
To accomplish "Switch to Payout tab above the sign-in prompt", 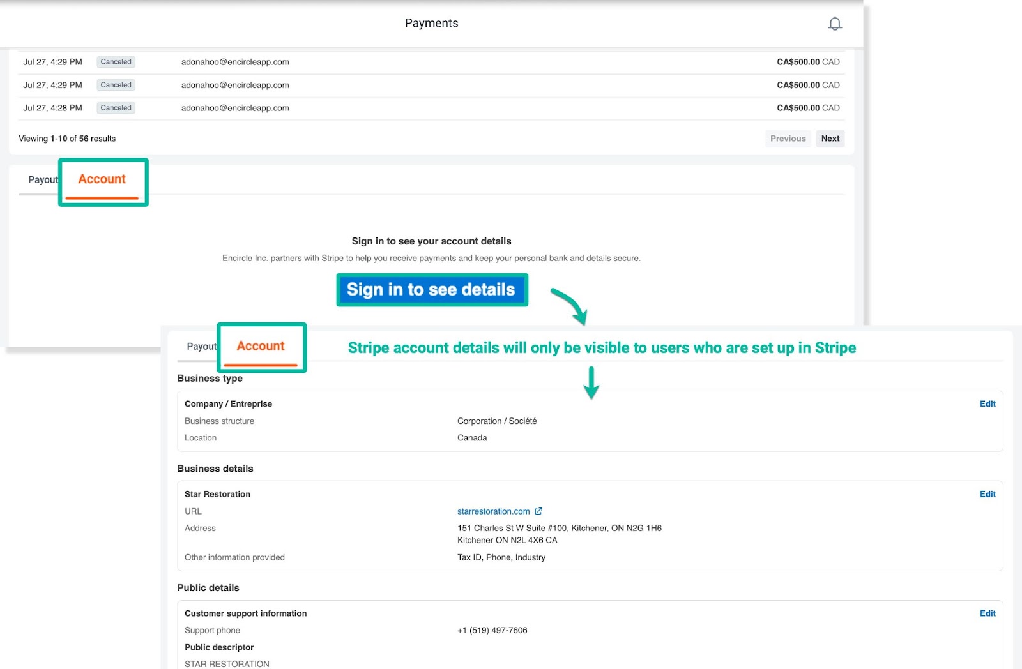I will 42,180.
